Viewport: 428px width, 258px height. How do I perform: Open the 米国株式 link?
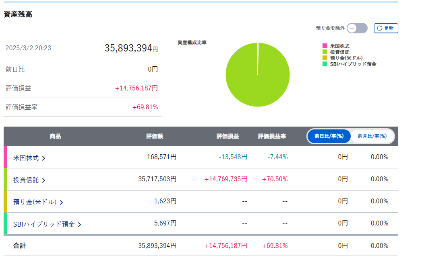pyautogui.click(x=26, y=158)
